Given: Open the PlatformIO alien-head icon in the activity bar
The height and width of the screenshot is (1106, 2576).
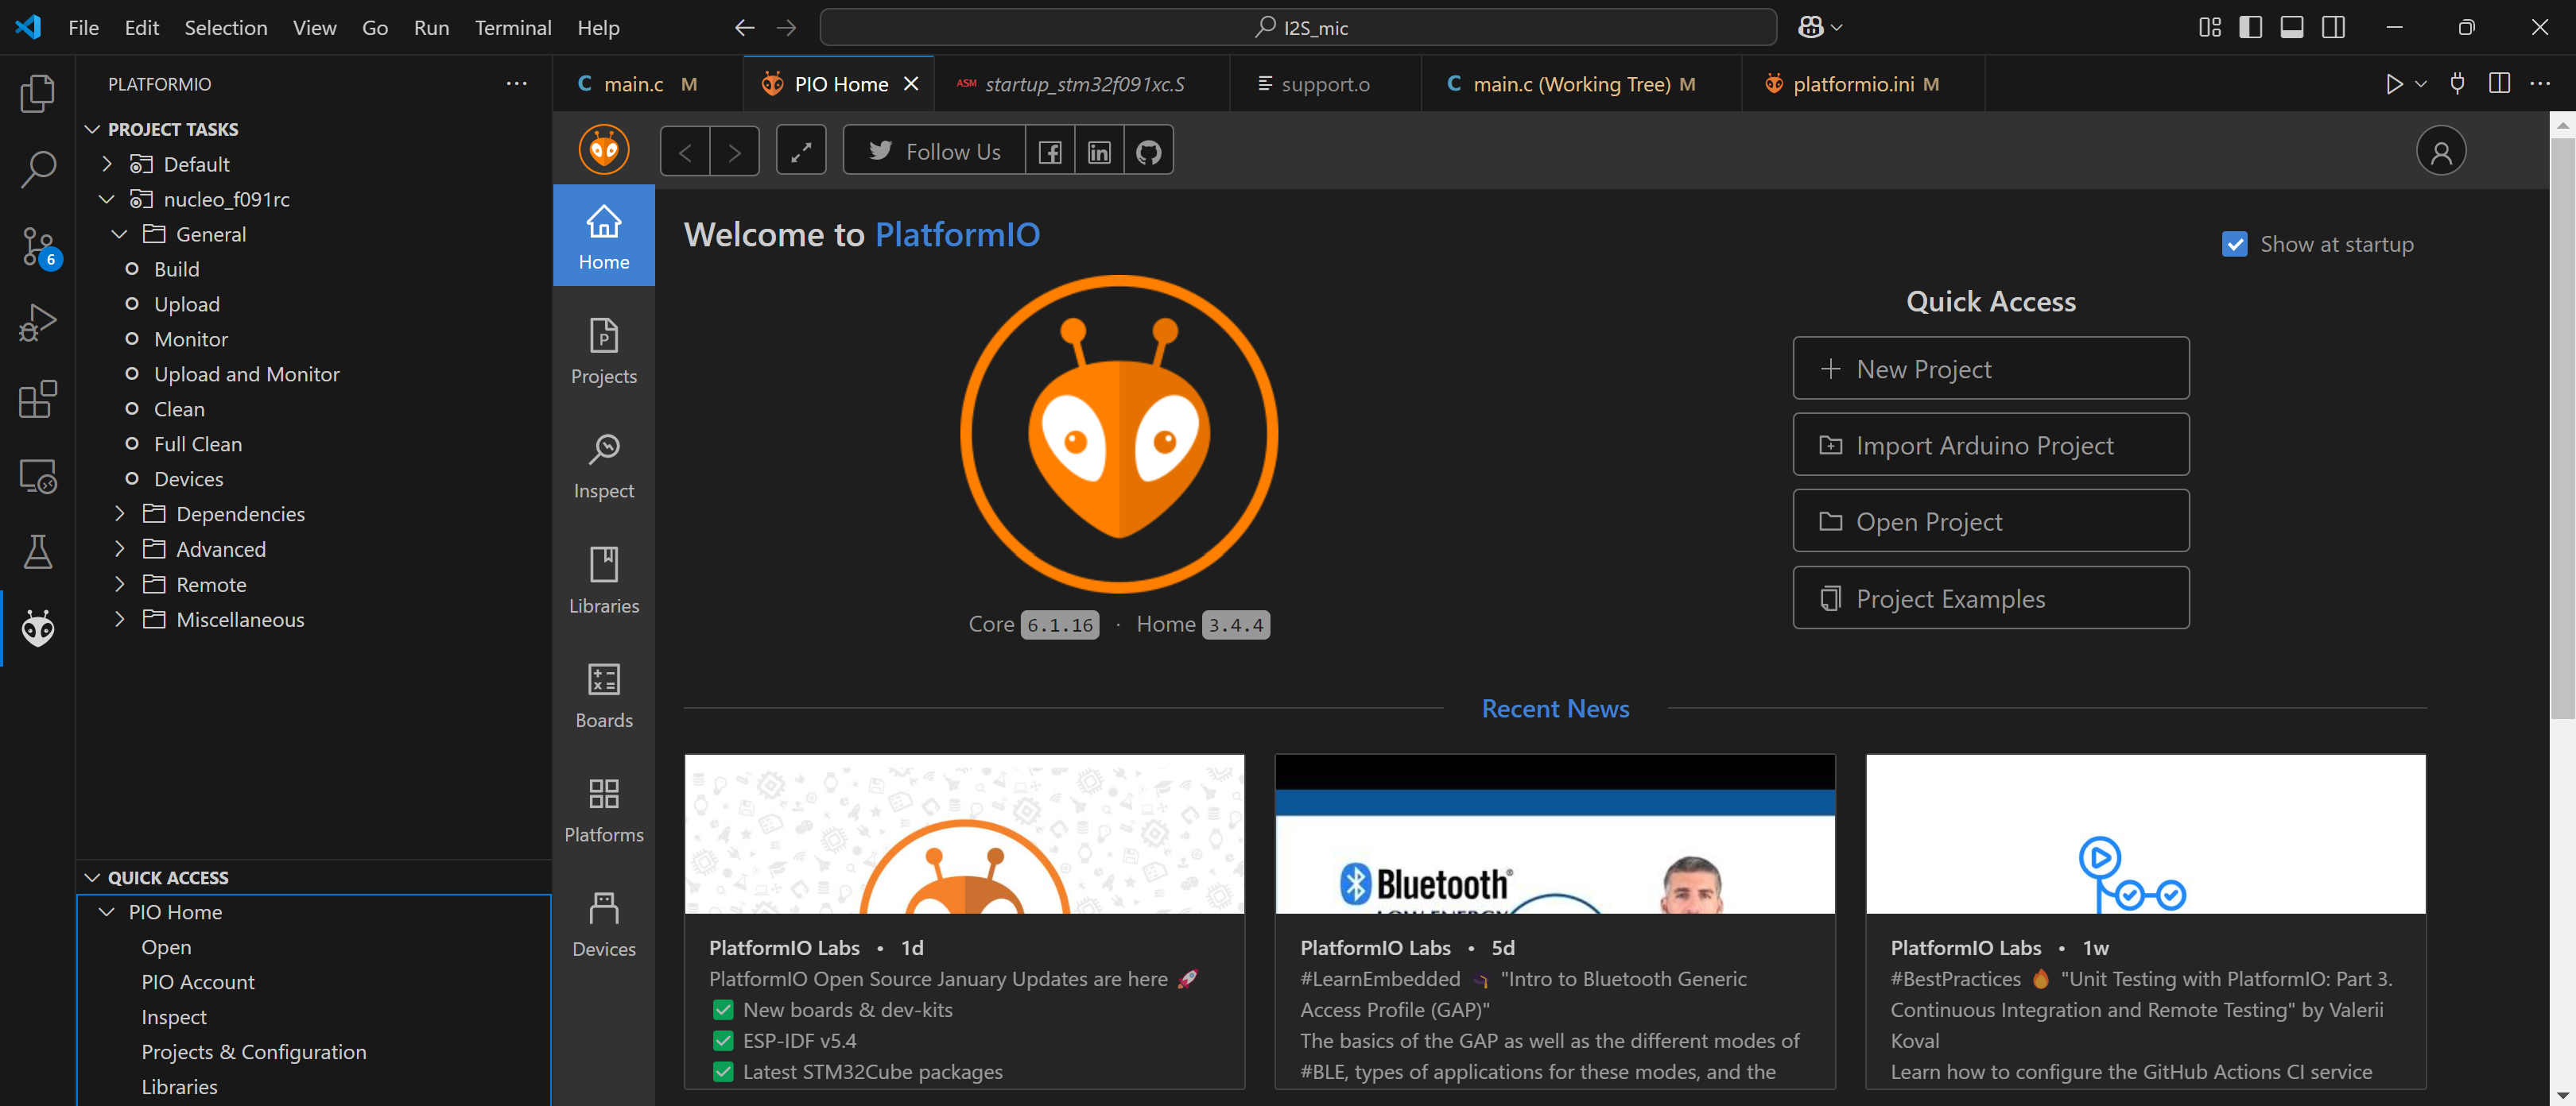Looking at the screenshot, I should (38, 628).
